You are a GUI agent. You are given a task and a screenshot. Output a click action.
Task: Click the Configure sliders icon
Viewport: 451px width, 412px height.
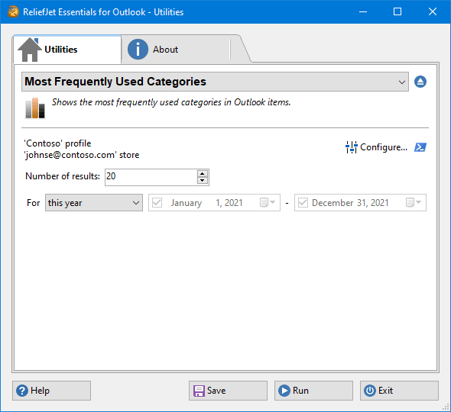tap(351, 147)
